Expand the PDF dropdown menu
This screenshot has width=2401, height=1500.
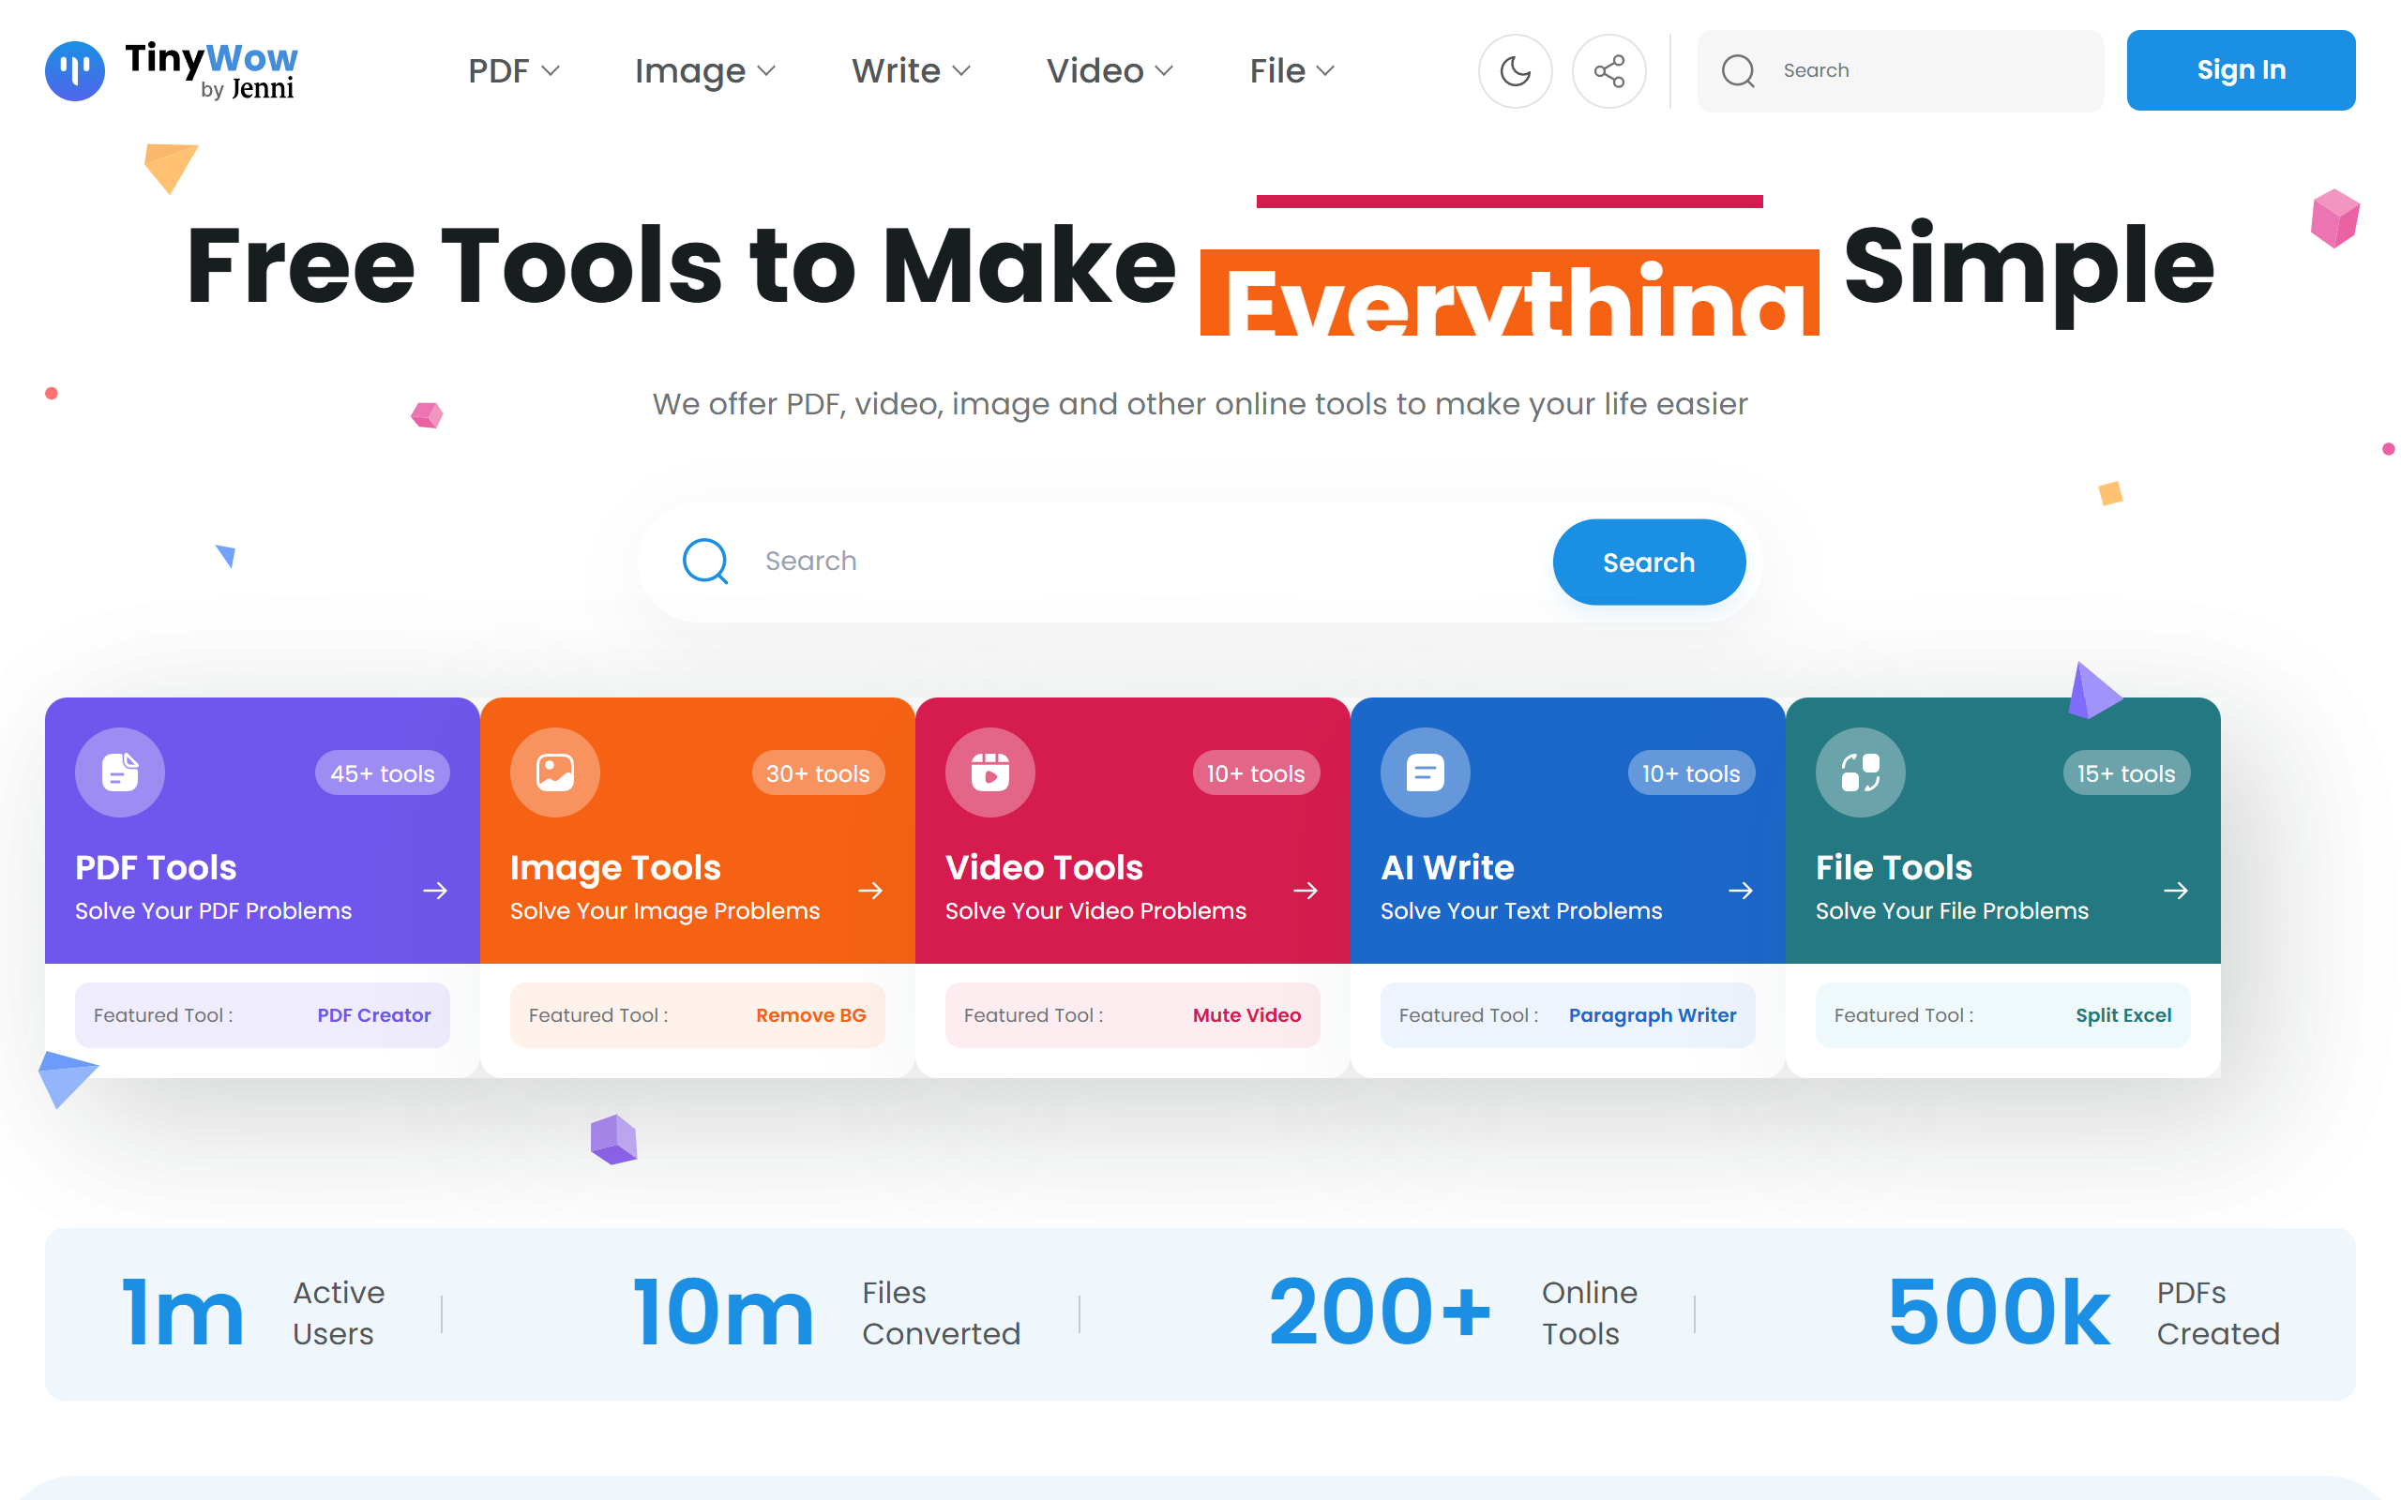coord(514,70)
